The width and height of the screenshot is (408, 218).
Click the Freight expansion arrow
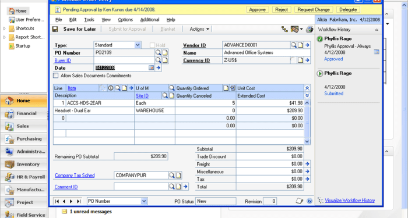(x=307, y=164)
